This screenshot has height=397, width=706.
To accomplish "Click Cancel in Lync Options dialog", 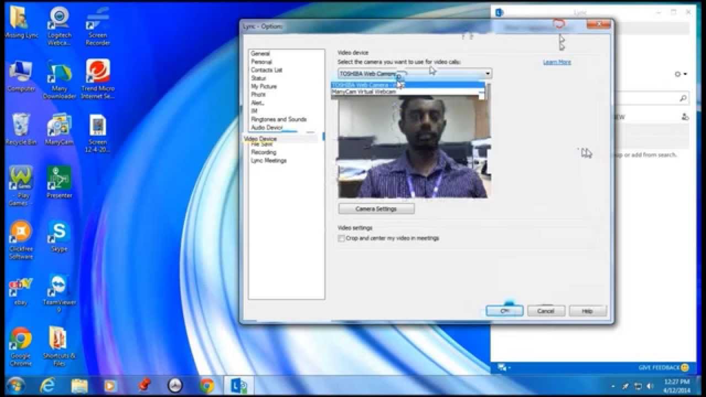I will tap(545, 311).
